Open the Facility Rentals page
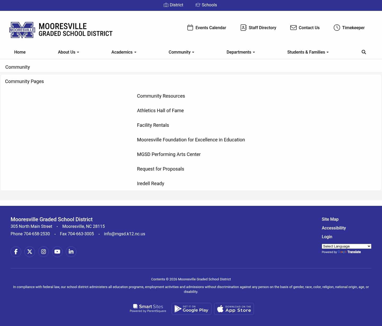 pos(153,125)
